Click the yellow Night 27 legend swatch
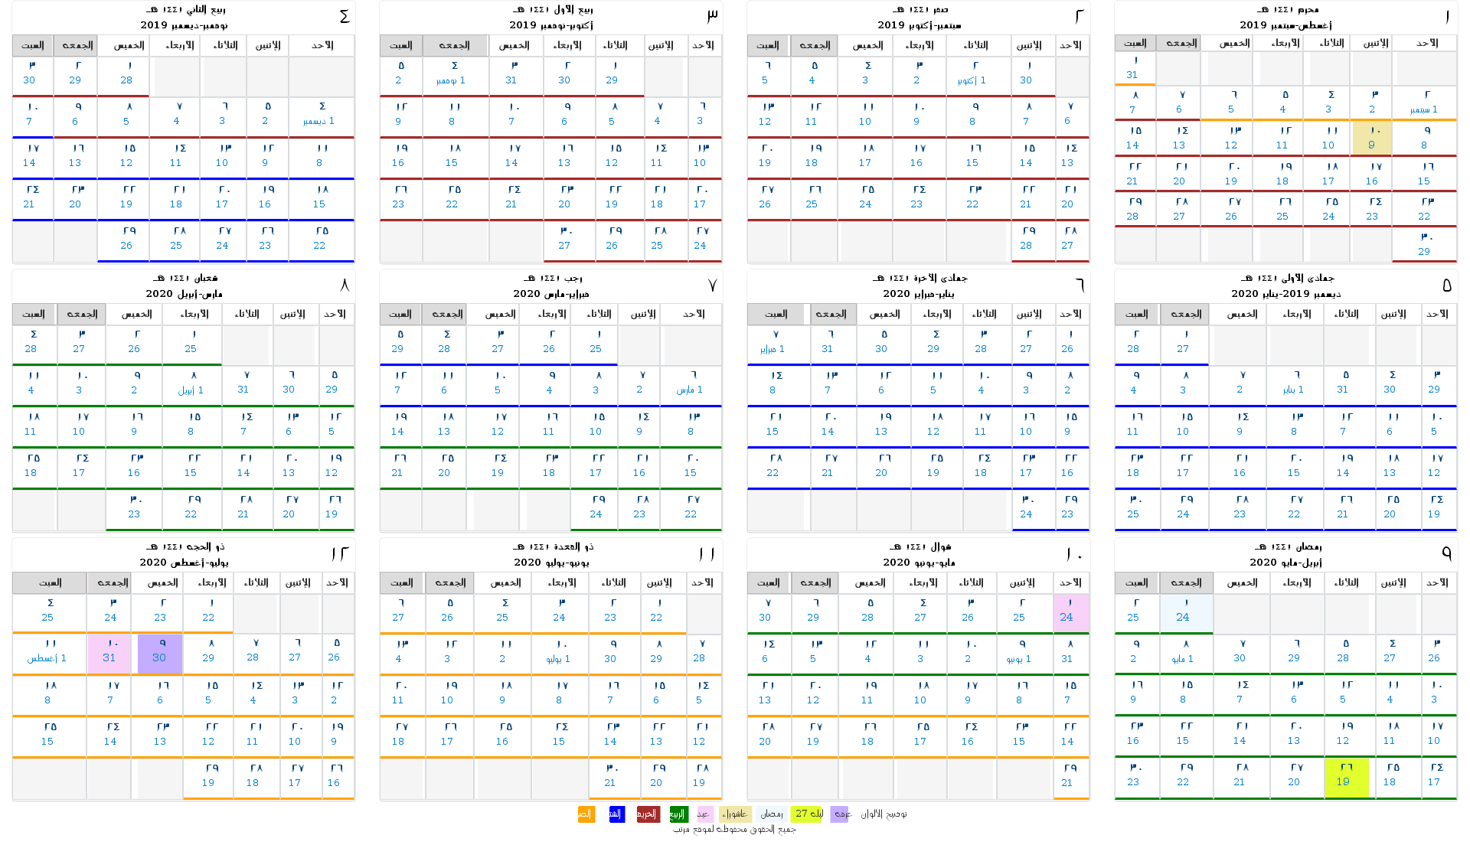Image resolution: width=1470 pixels, height=858 pixels. (x=808, y=814)
